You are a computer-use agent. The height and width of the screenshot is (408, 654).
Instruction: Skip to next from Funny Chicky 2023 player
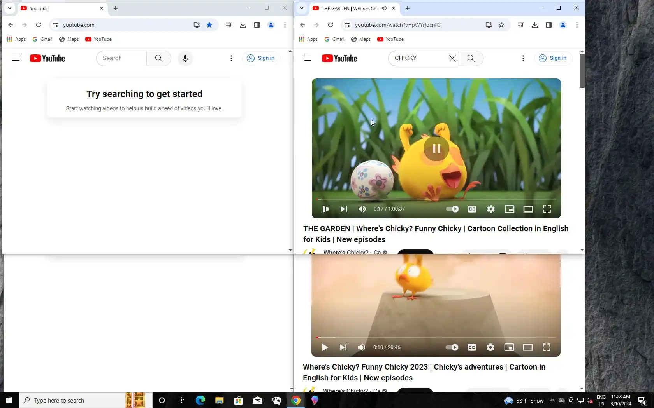pyautogui.click(x=343, y=347)
